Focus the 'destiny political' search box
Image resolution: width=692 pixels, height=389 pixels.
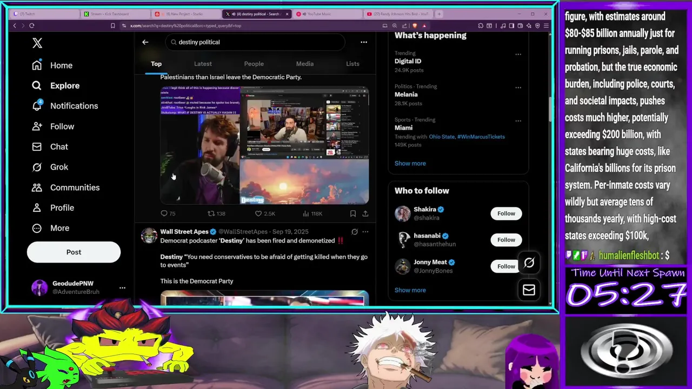click(255, 42)
